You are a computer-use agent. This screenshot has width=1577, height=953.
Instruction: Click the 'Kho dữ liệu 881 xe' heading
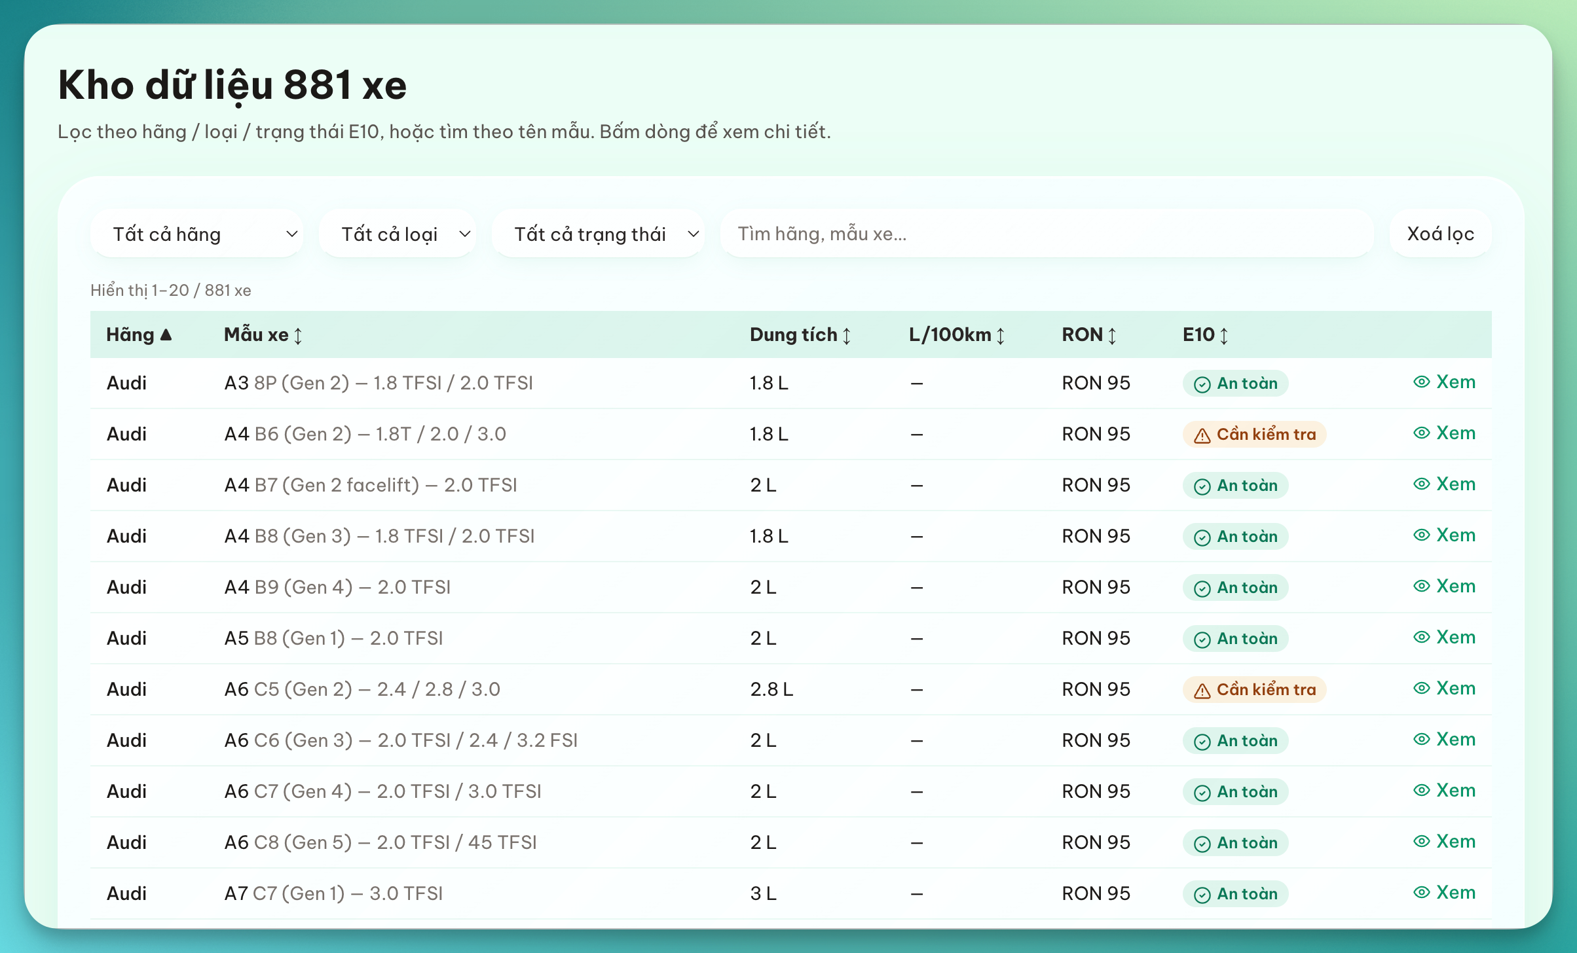232,86
